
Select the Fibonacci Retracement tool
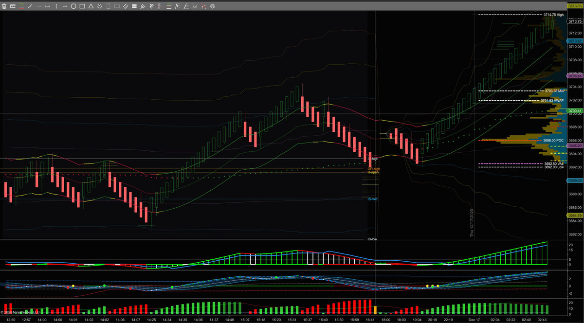[168, 6]
